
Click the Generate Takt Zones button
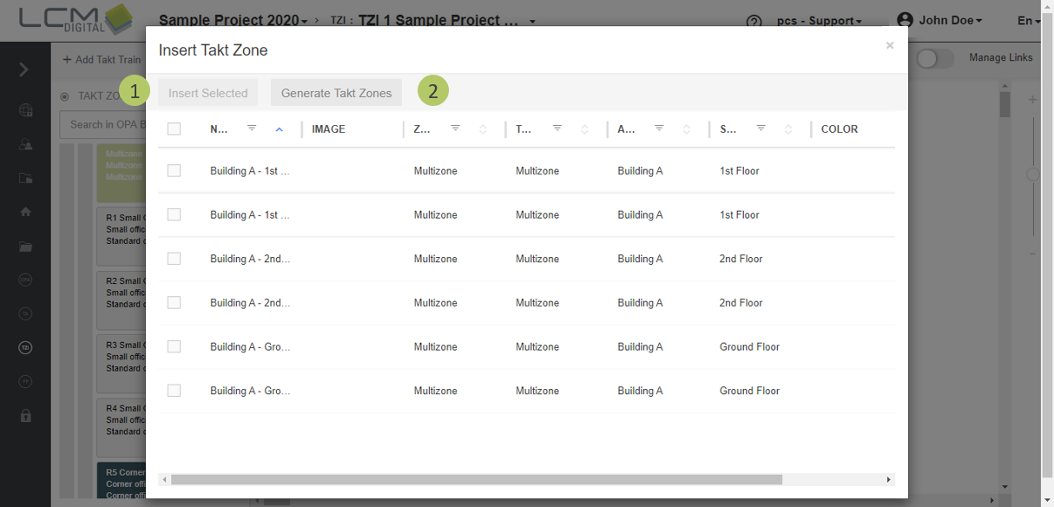click(336, 93)
